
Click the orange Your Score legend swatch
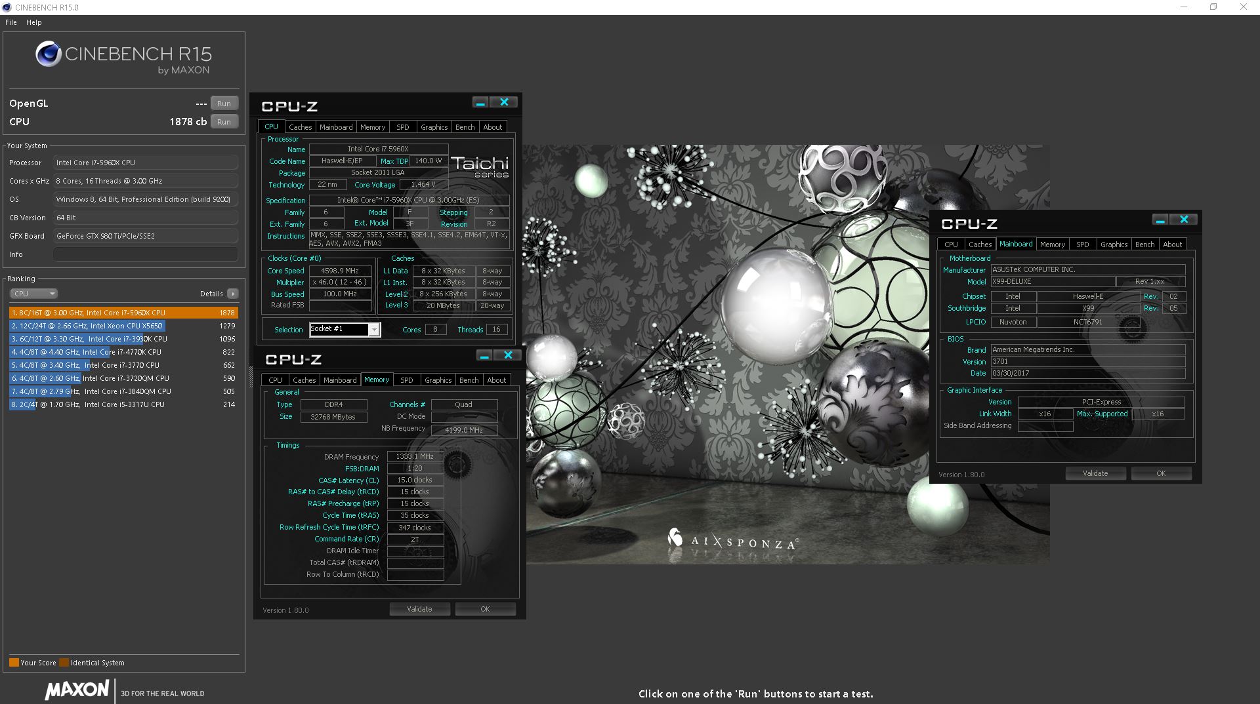(14, 663)
